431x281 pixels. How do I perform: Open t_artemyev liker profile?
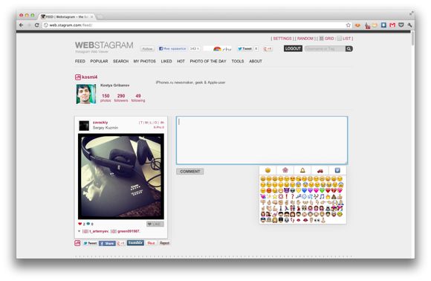pos(99,231)
